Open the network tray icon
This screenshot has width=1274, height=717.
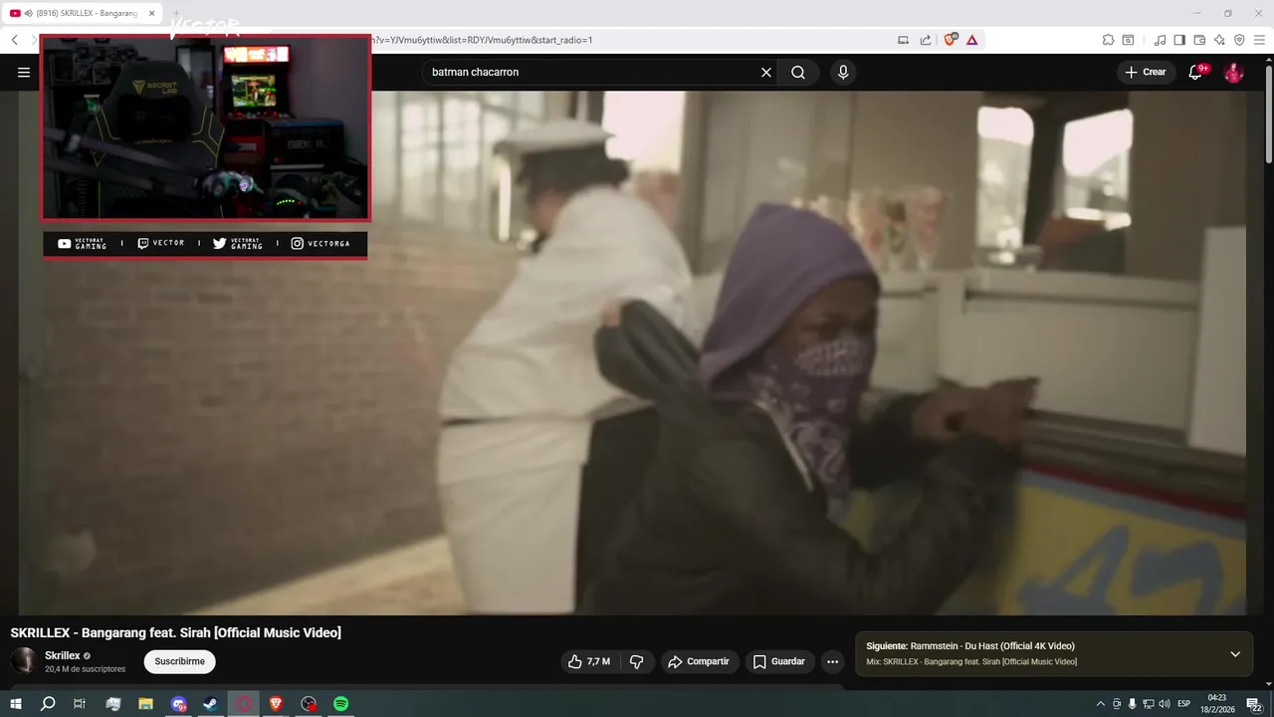tap(1148, 704)
